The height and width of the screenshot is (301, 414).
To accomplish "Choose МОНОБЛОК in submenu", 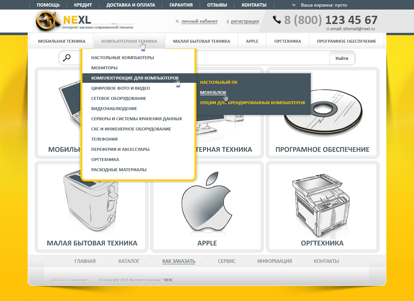I will point(213,92).
